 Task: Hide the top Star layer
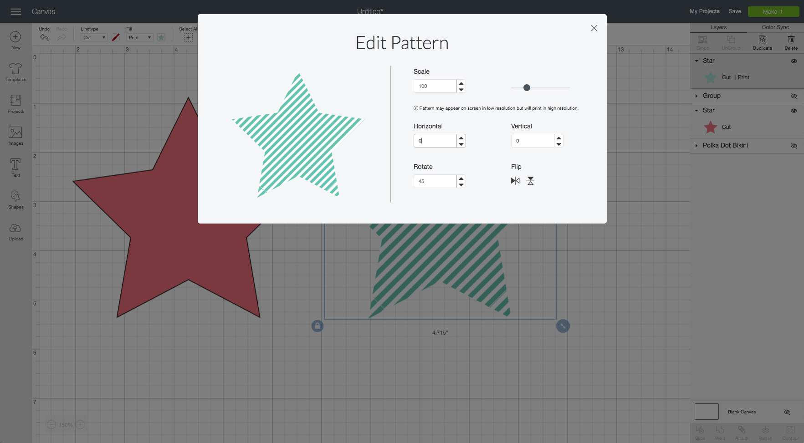pos(794,61)
